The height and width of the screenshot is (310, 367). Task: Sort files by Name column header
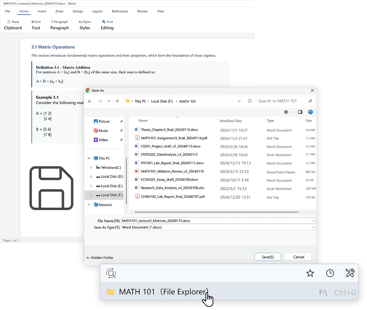coord(143,121)
